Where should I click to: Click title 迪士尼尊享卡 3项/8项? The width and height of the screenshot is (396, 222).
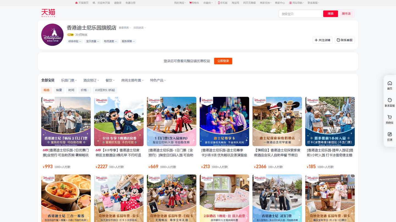[x=224, y=153]
